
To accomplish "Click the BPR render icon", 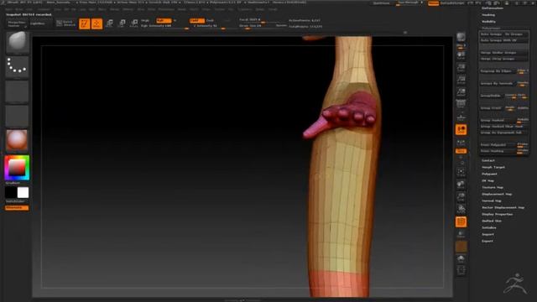I will (461, 37).
